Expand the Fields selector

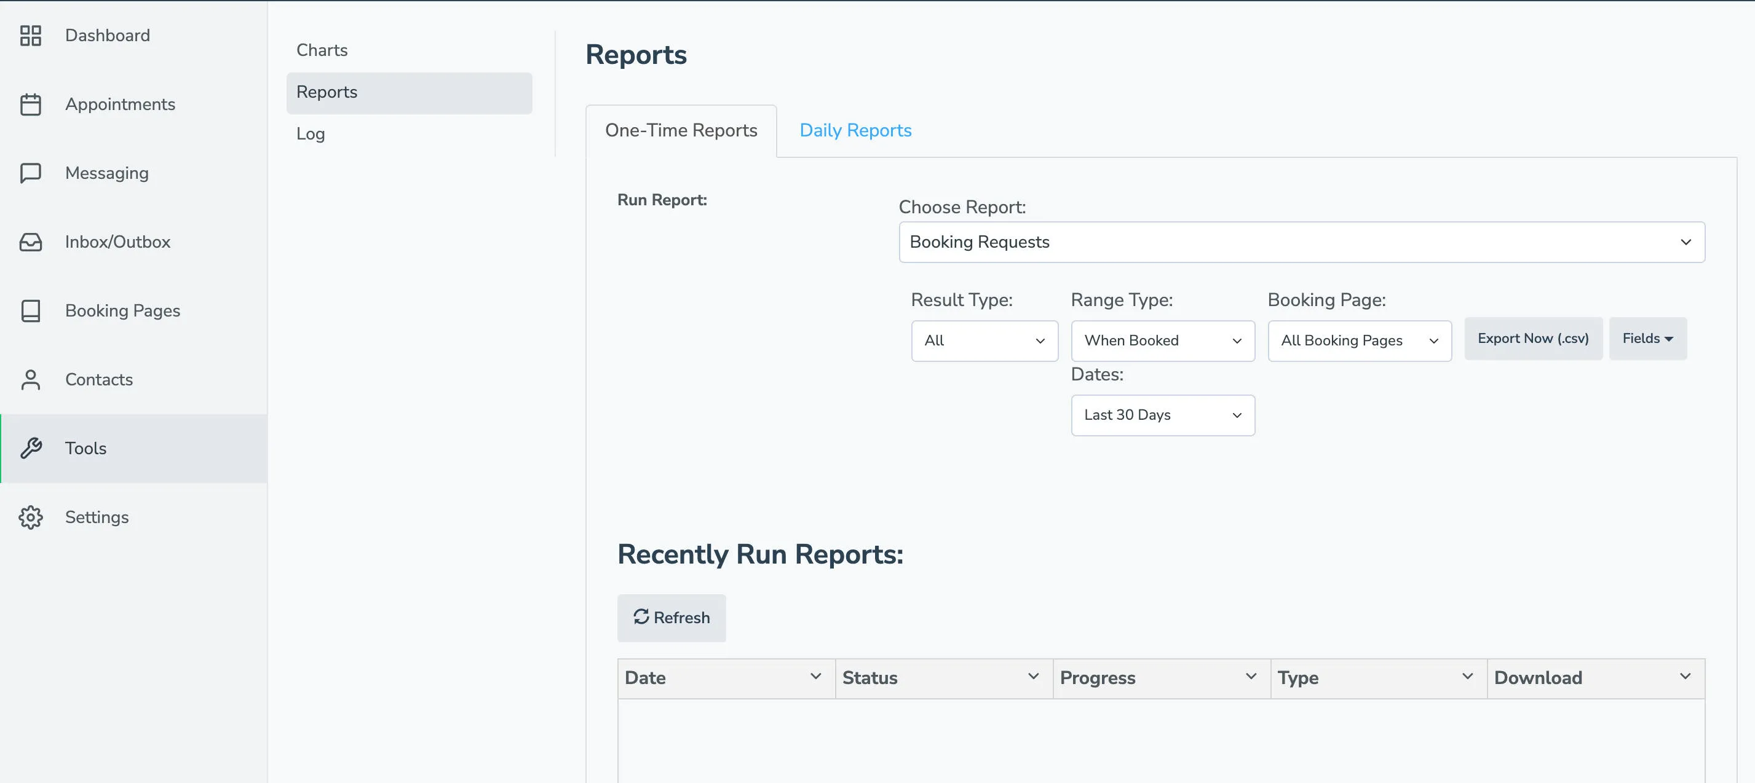click(1647, 339)
